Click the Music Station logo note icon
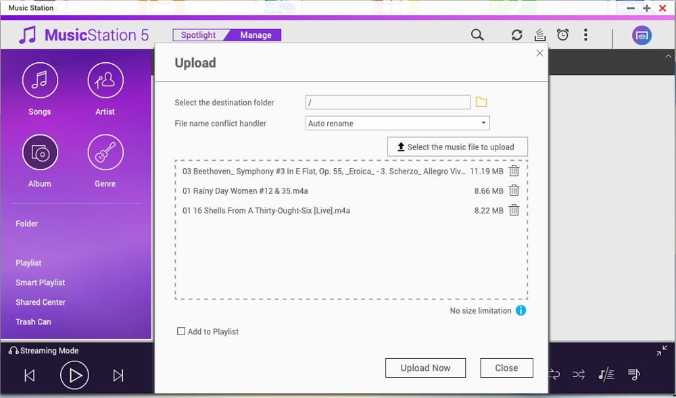The height and width of the screenshot is (398, 676). pos(28,35)
